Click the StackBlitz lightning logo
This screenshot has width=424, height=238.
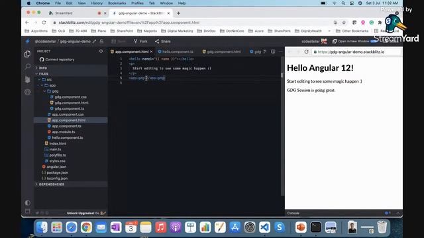(x=27, y=41)
